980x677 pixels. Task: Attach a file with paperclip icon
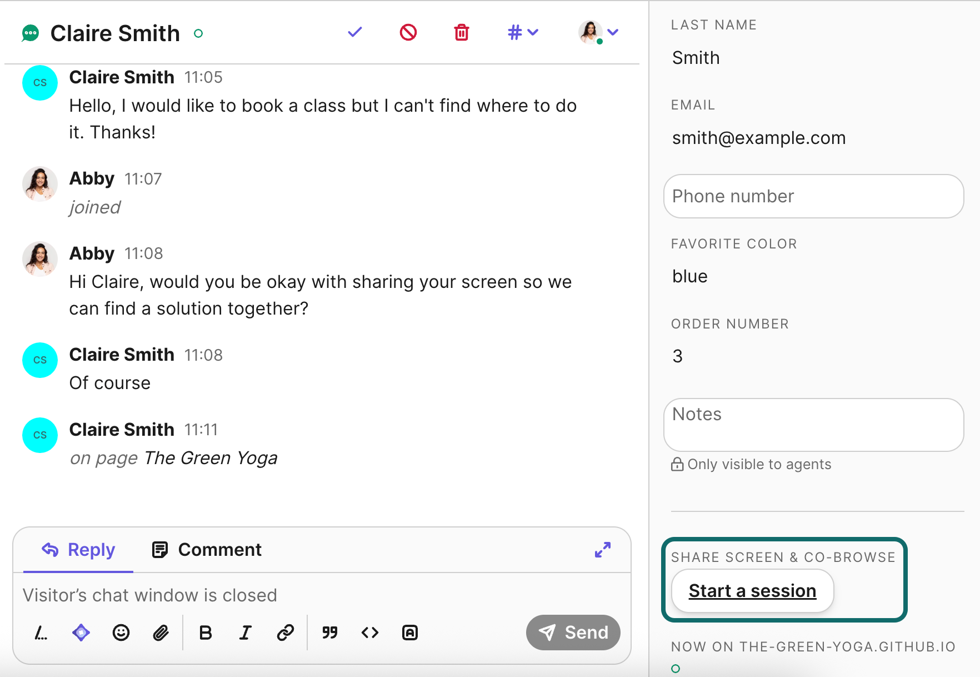point(161,633)
